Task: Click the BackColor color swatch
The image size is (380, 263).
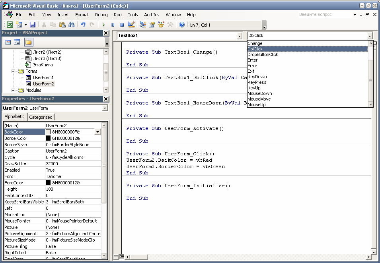Action: tap(48, 132)
